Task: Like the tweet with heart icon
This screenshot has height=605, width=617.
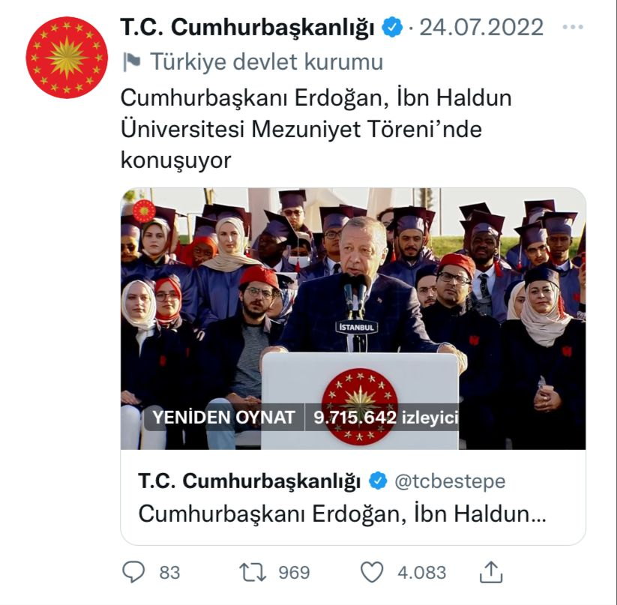Action: [x=372, y=572]
